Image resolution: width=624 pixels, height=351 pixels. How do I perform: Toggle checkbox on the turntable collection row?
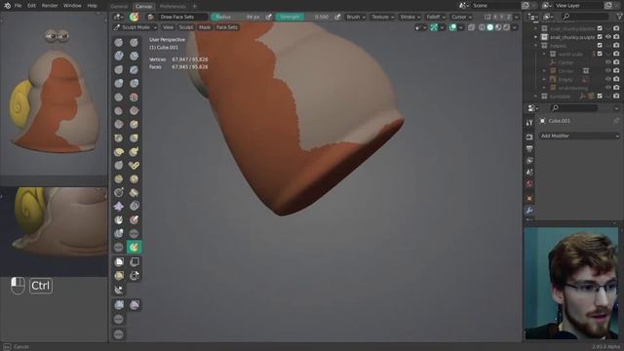(x=600, y=97)
